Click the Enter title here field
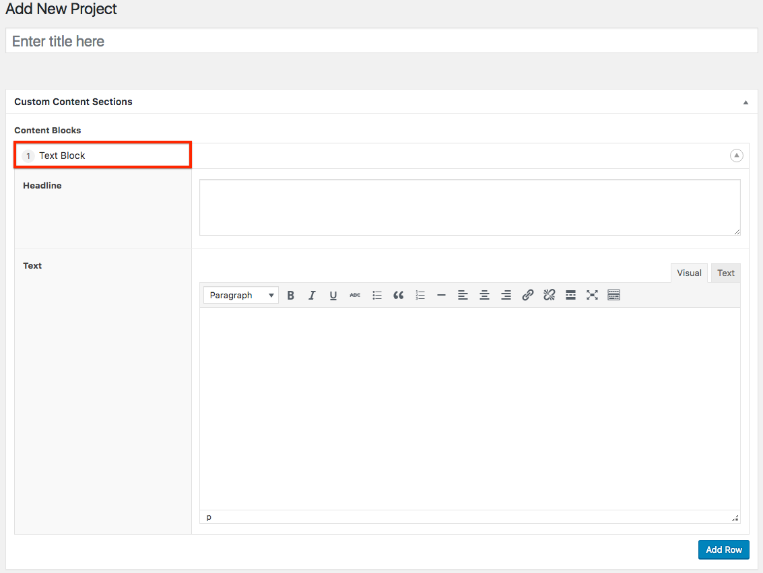Viewport: 763px width, 573px height. pos(381,41)
